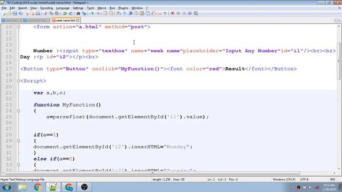This screenshot has width=342, height=192.
Task: Open File Explorer from the taskbar
Action: point(22,187)
